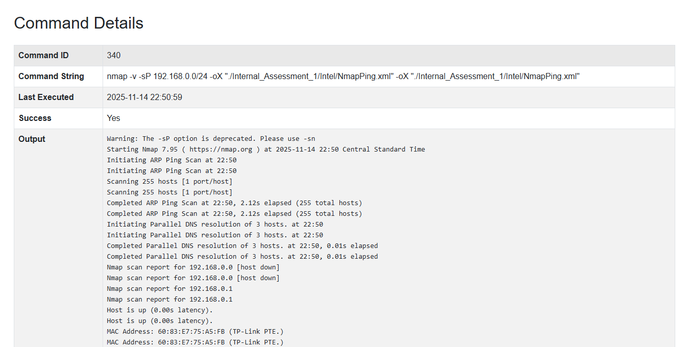Click the first Completed ARP Ping Scan line
This screenshot has height=347, width=688.
pyautogui.click(x=234, y=203)
